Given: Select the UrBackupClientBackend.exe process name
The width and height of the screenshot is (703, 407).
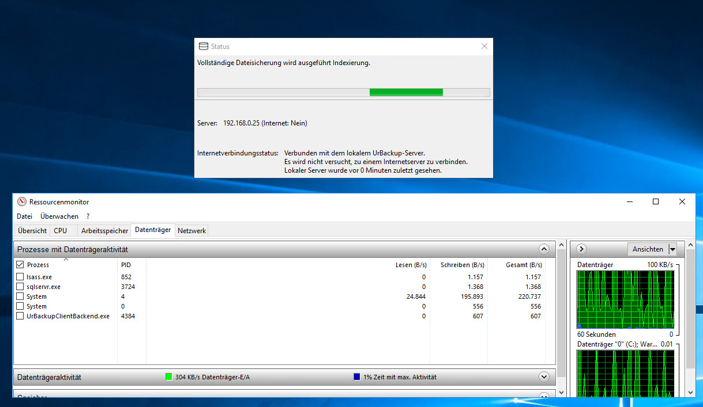Looking at the screenshot, I should click(x=68, y=316).
